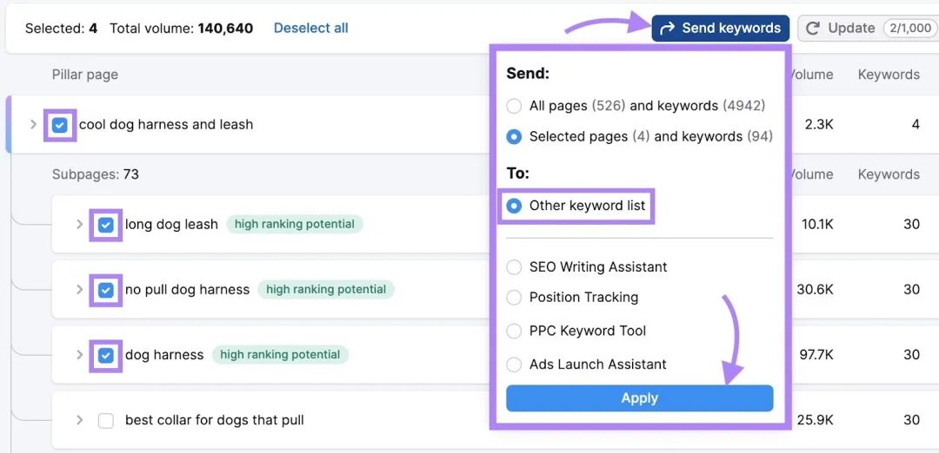Expand the long dog leash subpage

click(x=80, y=224)
